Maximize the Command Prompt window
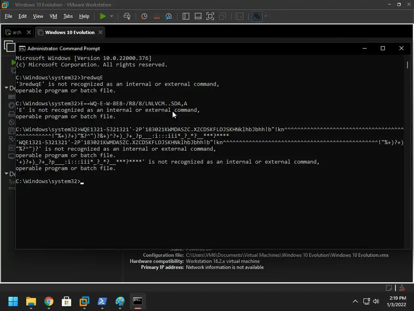Image resolution: width=414 pixels, height=311 pixels. pyautogui.click(x=383, y=49)
